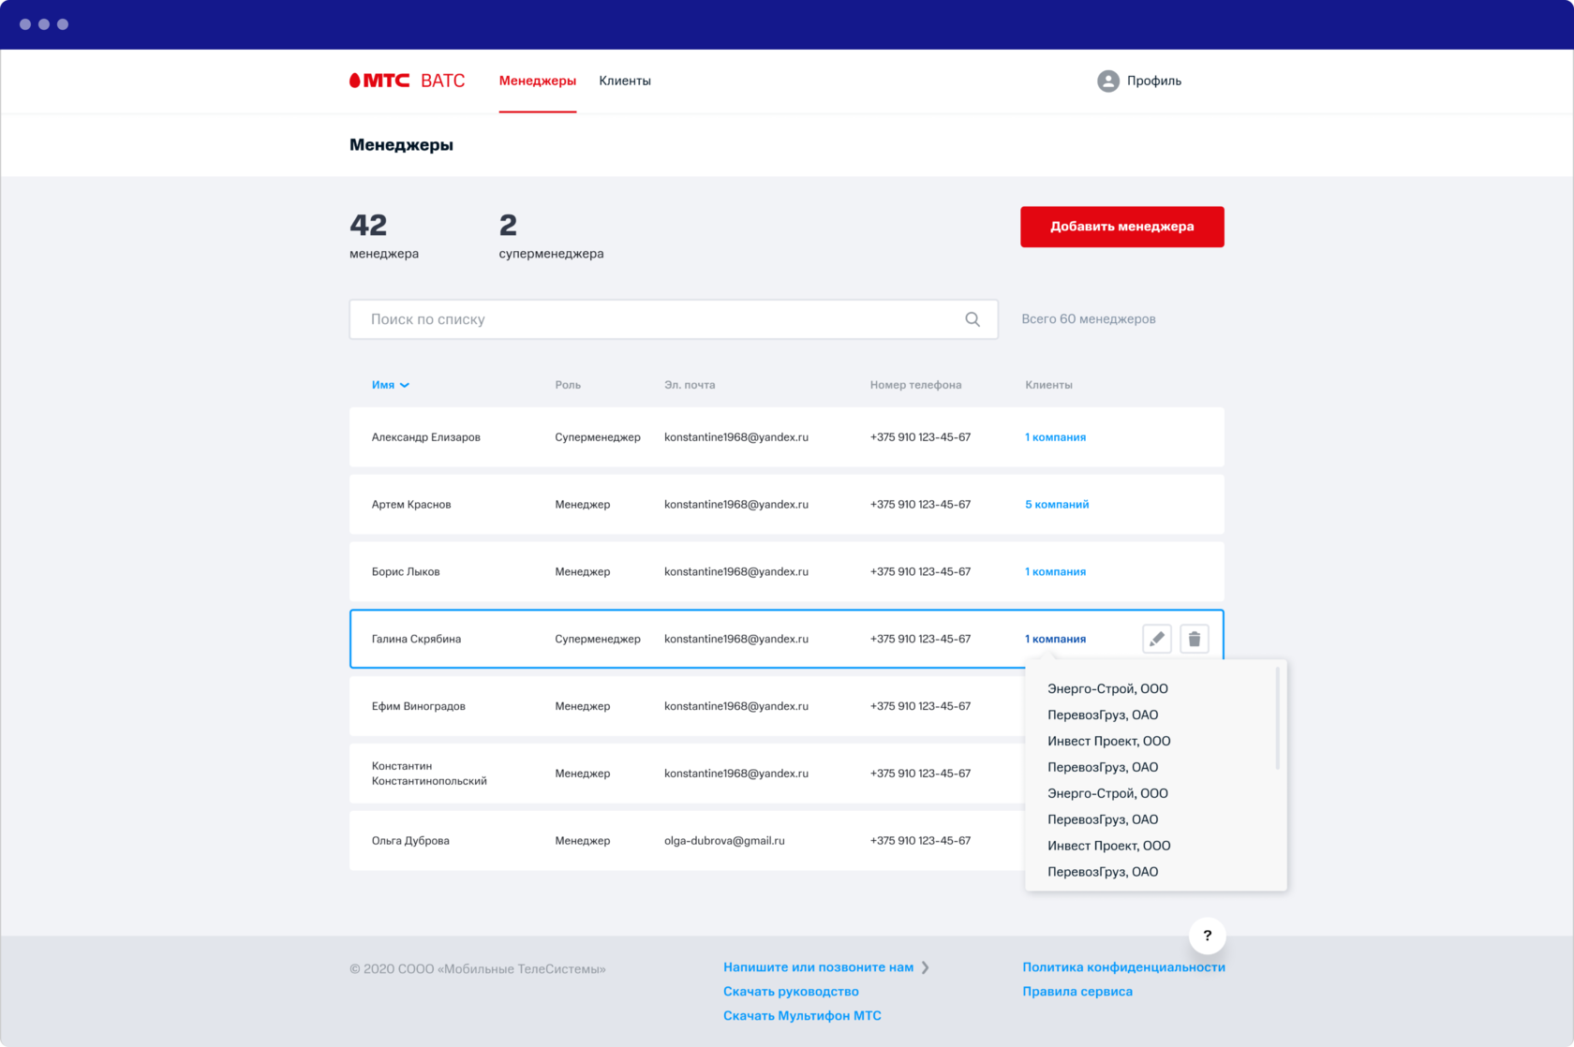Toggle 1 компания popup for Галина Скрябина

pyautogui.click(x=1055, y=640)
